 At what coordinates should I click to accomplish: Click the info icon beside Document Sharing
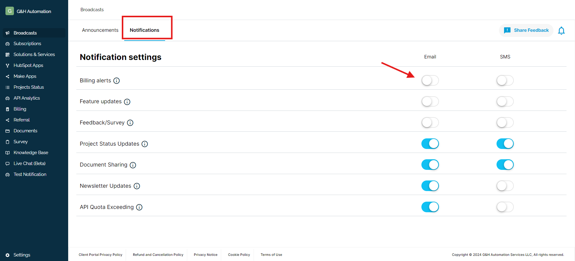pyautogui.click(x=133, y=165)
